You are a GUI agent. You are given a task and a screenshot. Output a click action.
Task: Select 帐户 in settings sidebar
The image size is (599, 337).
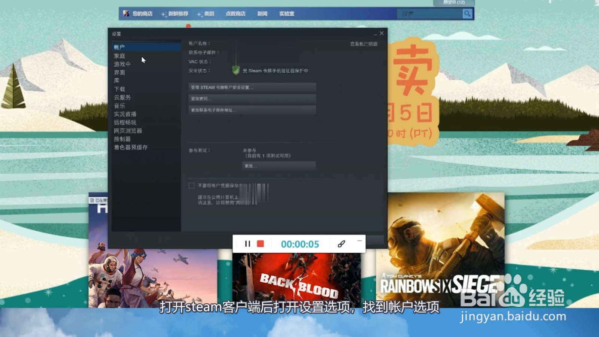[146, 47]
